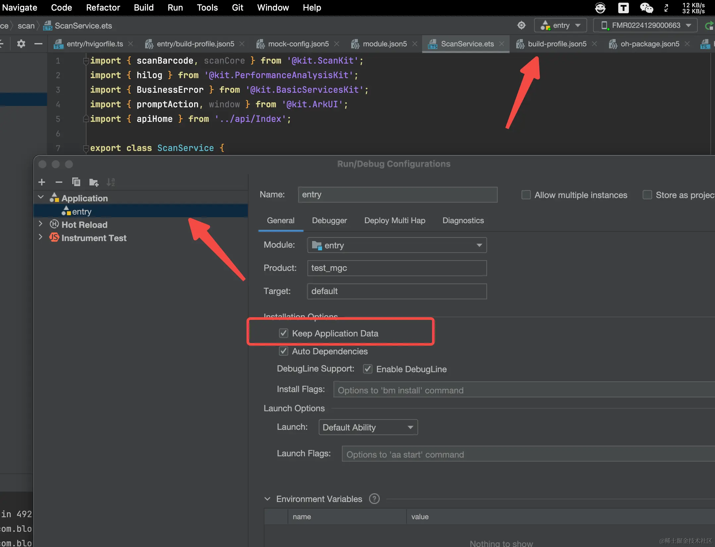The width and height of the screenshot is (715, 547).
Task: Click the Target field containing default
Action: pyautogui.click(x=397, y=291)
